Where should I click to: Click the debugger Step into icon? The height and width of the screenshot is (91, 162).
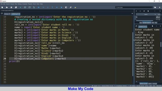48,7
